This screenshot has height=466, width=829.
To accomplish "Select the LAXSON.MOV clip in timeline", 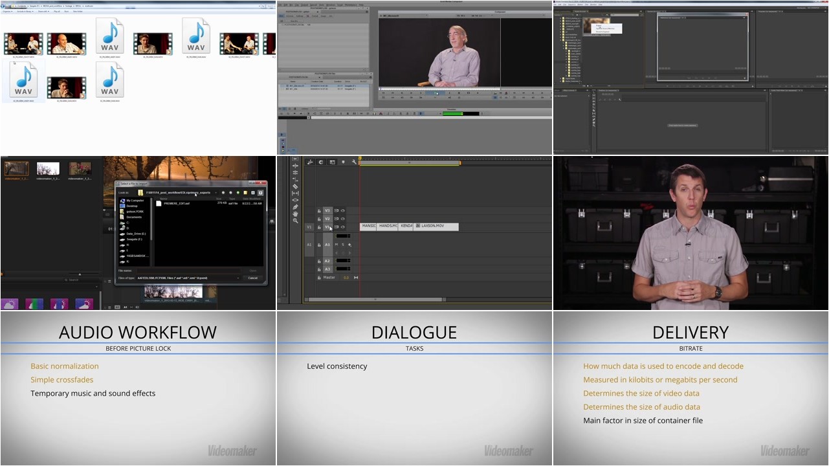I will (x=436, y=227).
